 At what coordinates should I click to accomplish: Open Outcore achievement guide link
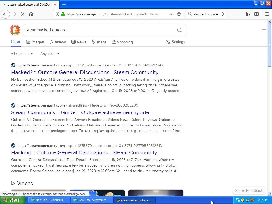coord(80,112)
